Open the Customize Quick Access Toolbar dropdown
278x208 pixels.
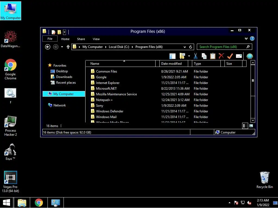[x=65, y=32]
